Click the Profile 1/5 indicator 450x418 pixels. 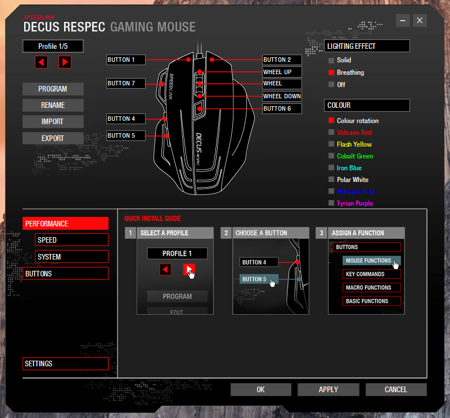pyautogui.click(x=53, y=46)
